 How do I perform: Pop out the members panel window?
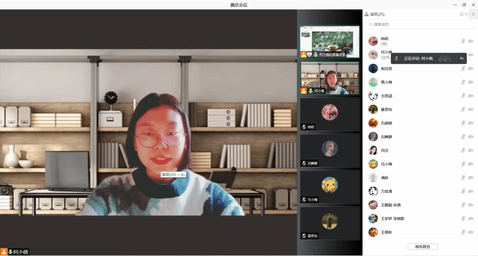(x=461, y=14)
